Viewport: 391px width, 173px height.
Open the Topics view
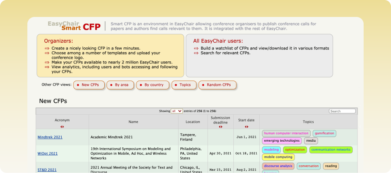tap(184, 85)
